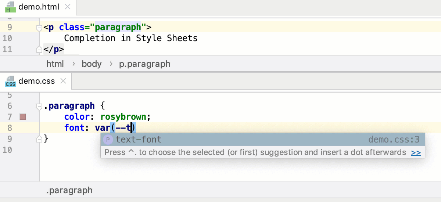Viewport: 441px width, 202px height.
Task: Select the text-font completion suggestion
Action: pos(139,140)
